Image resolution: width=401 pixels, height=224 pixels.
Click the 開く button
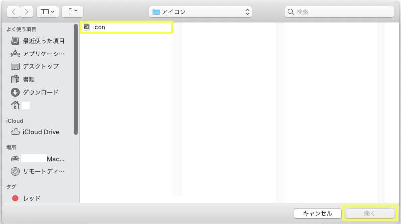(x=370, y=213)
